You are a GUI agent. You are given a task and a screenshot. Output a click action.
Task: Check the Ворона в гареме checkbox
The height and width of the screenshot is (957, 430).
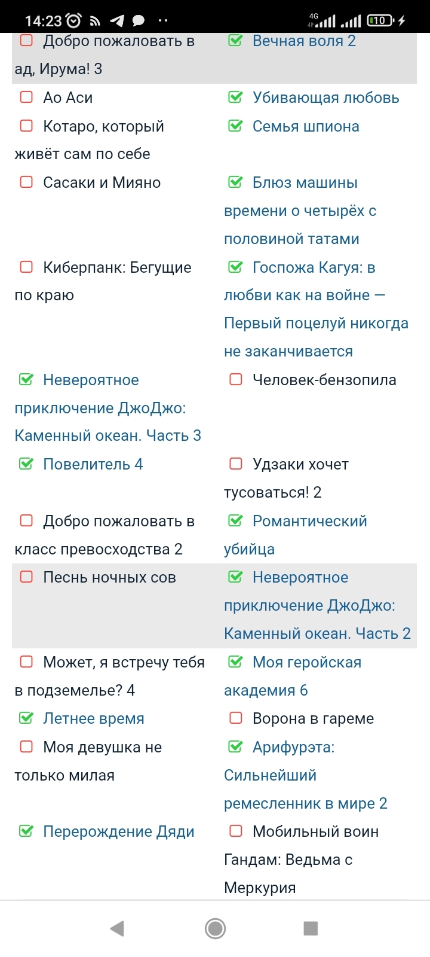coord(236,718)
